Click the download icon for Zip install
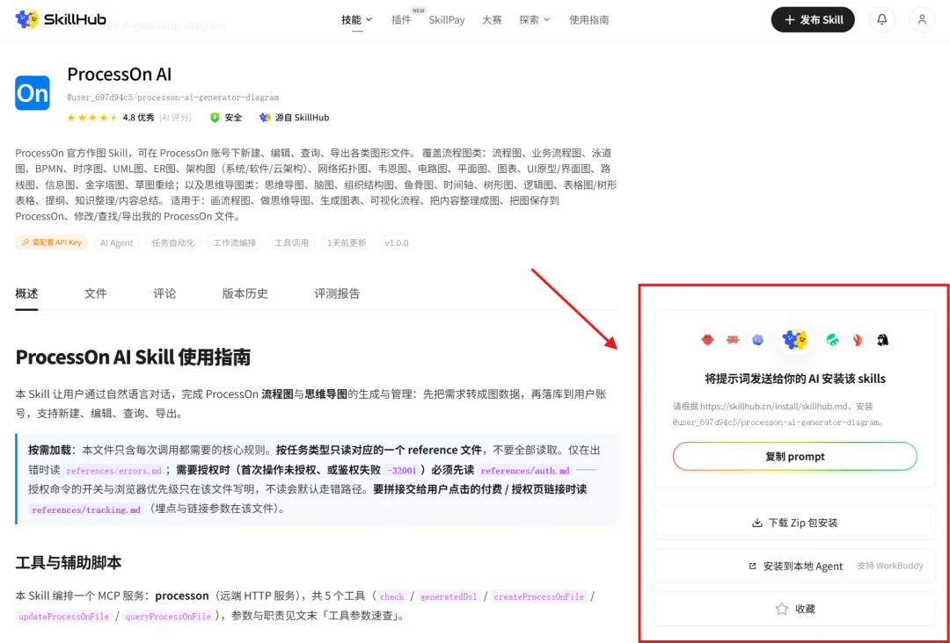This screenshot has width=950, height=643. click(x=756, y=523)
